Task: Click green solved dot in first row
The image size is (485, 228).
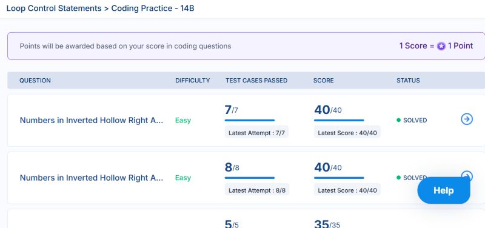Action: [x=398, y=120]
